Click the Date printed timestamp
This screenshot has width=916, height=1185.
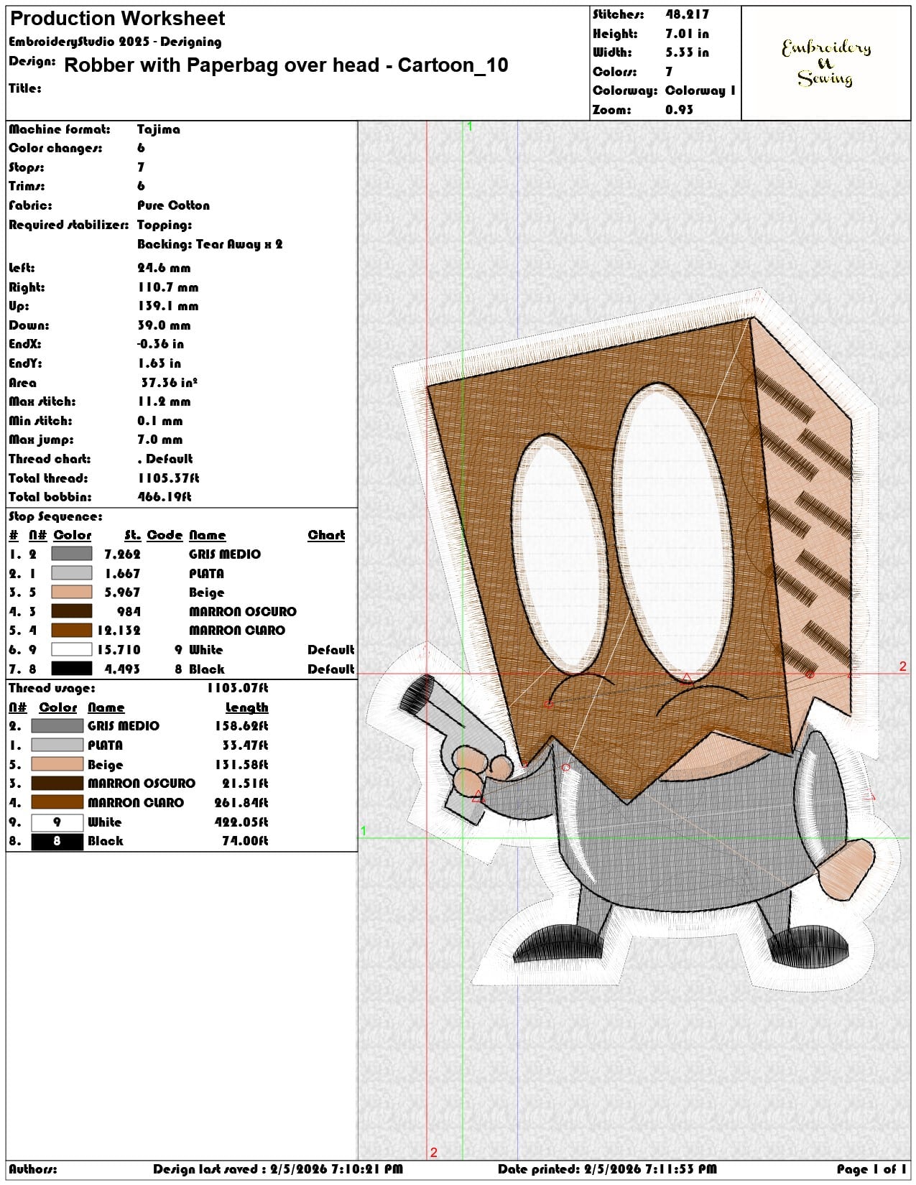coord(607,1169)
